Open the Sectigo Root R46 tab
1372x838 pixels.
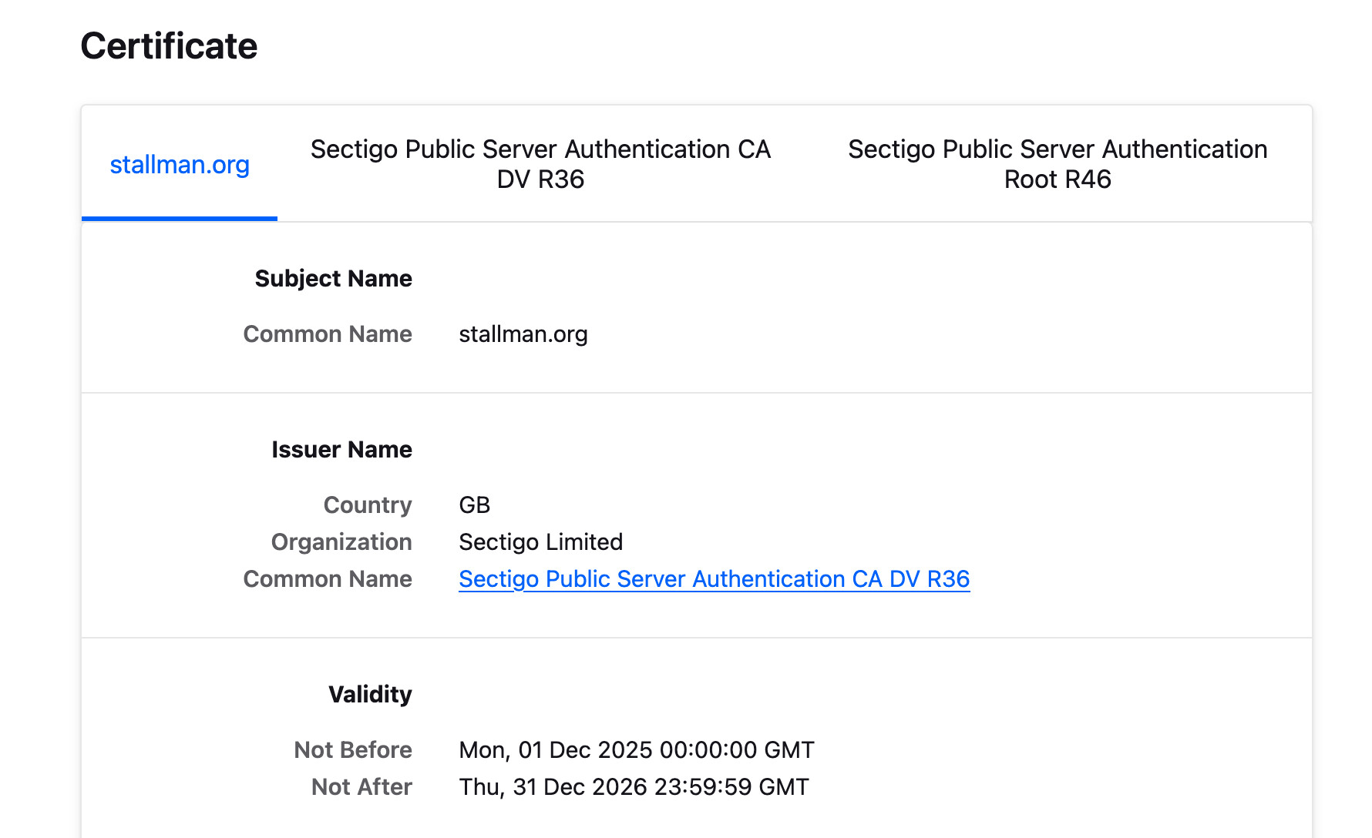(1057, 164)
